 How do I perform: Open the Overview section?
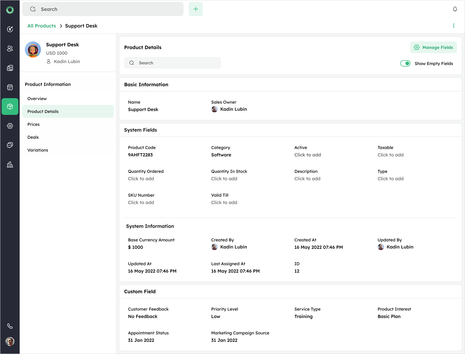[x=37, y=98]
